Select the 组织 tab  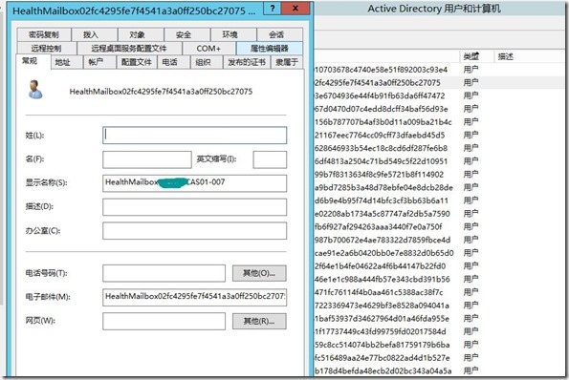(207, 62)
